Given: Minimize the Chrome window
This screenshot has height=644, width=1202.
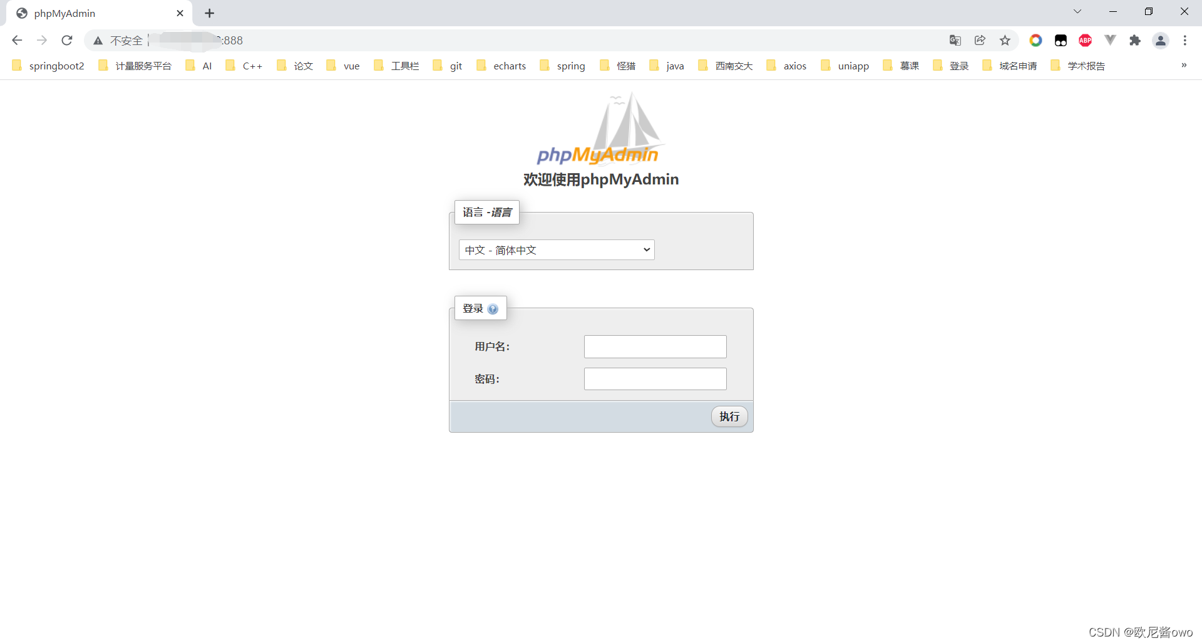Looking at the screenshot, I should point(1113,11).
